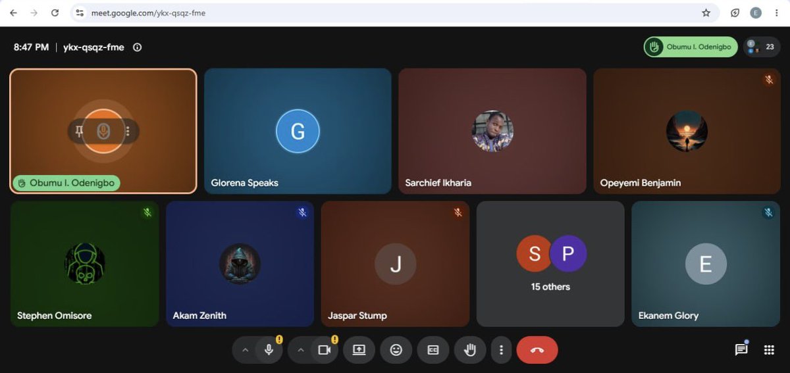Reload the Google Meet page

(x=55, y=12)
